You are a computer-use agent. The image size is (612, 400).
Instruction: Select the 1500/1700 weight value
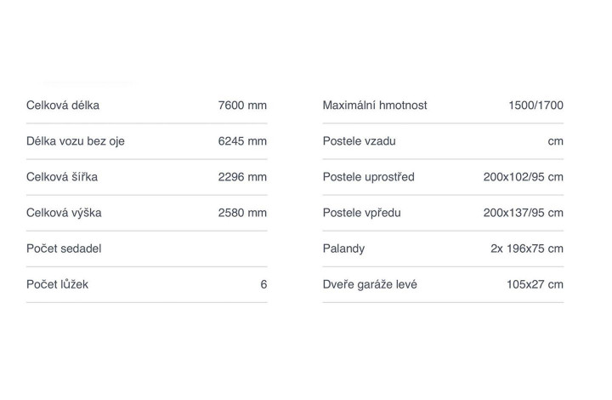coord(535,106)
